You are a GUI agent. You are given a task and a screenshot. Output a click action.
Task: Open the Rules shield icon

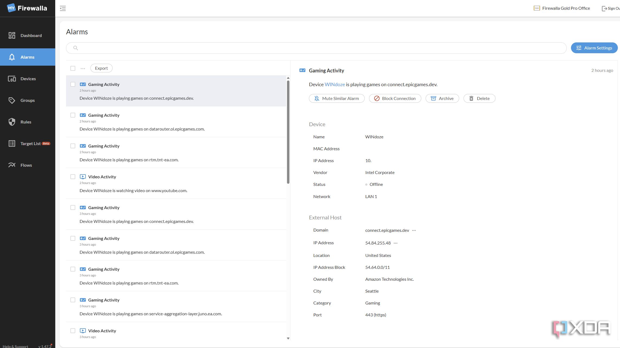tap(12, 122)
